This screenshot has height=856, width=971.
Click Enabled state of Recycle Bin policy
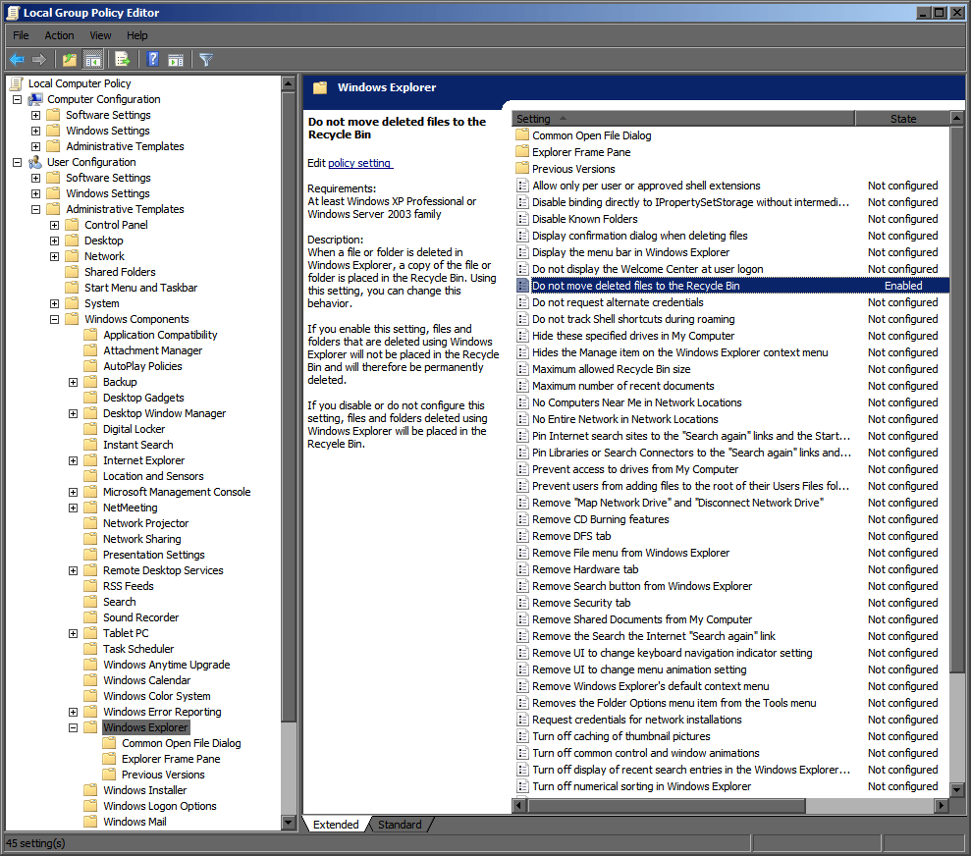point(903,286)
